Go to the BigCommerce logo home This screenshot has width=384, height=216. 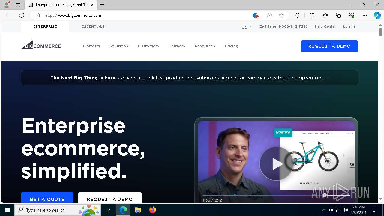(x=41, y=45)
